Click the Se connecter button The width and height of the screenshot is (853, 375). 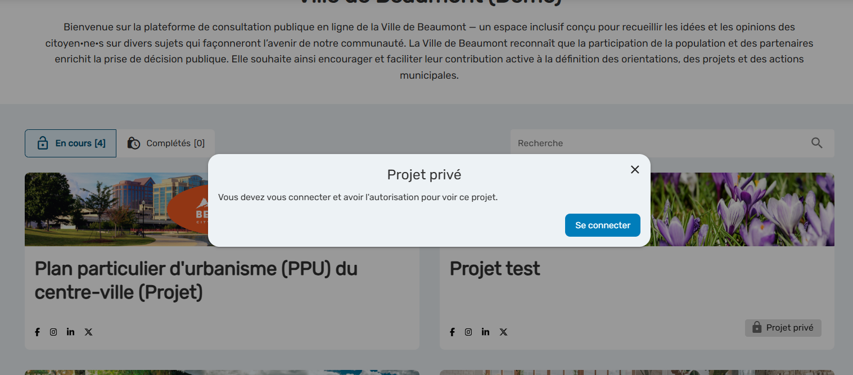pyautogui.click(x=602, y=225)
